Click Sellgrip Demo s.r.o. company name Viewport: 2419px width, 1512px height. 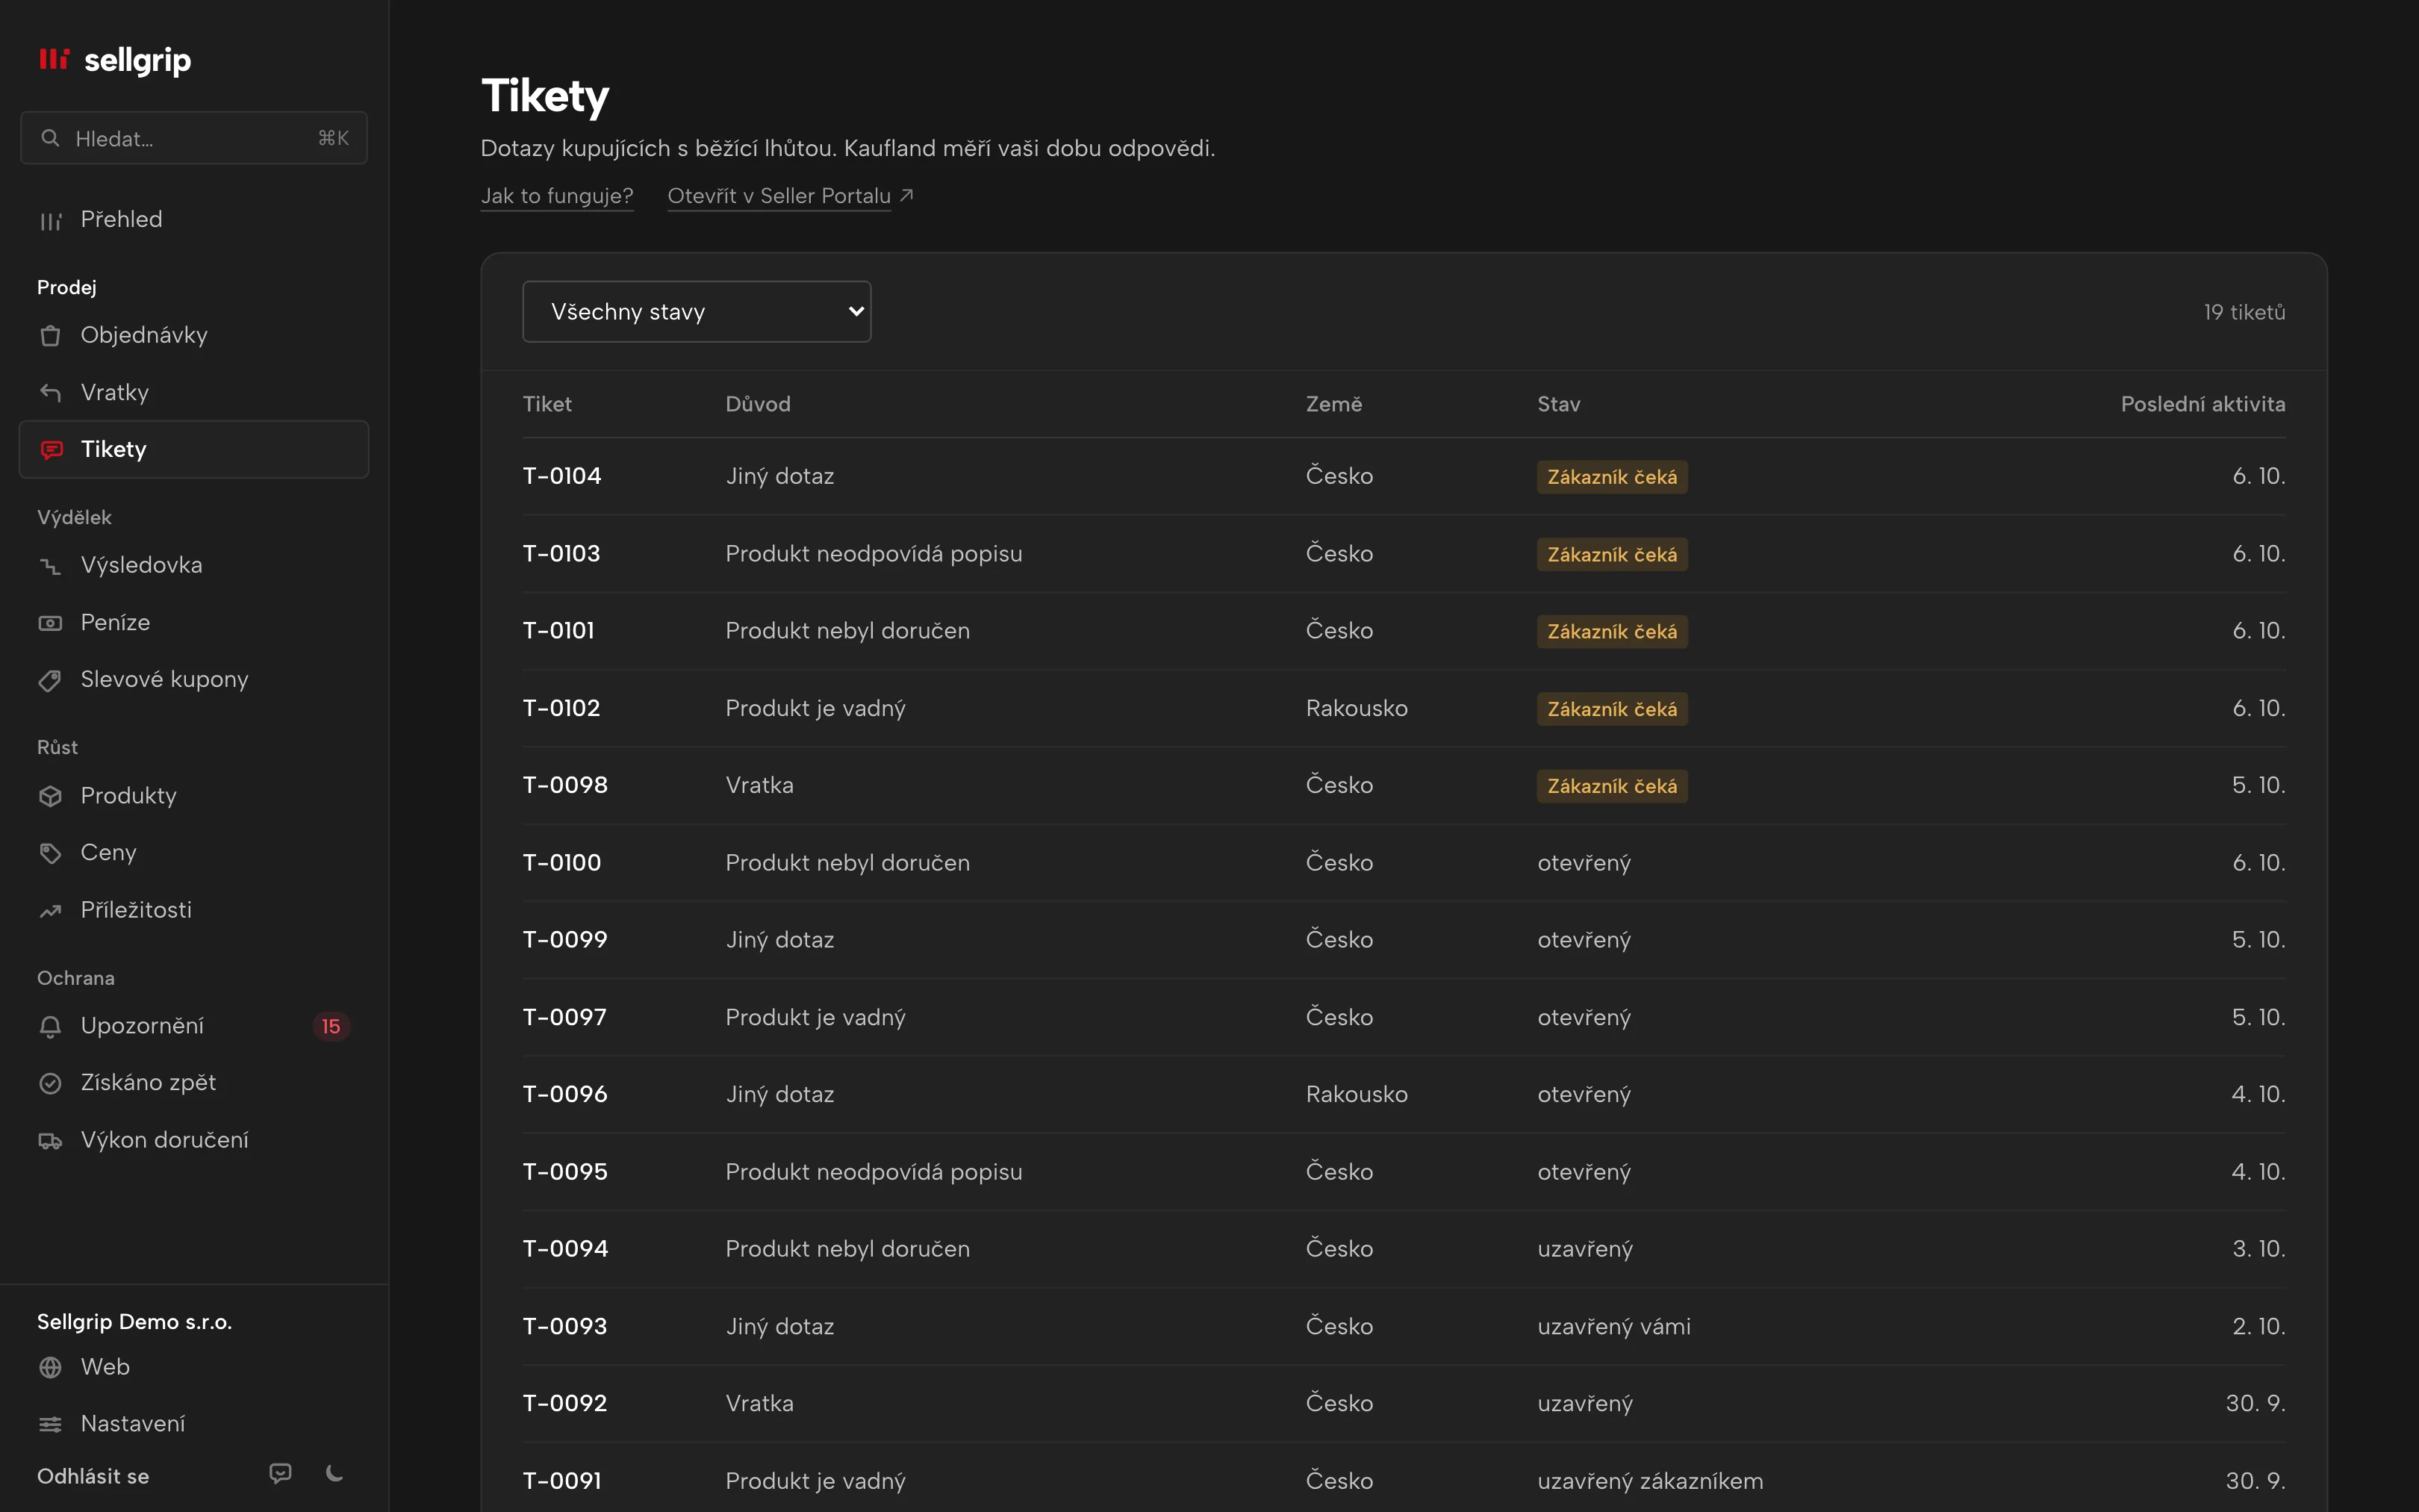click(x=134, y=1322)
